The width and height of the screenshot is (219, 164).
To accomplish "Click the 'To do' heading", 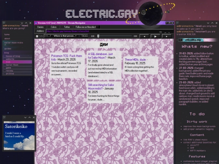I will [x=197, y=114].
